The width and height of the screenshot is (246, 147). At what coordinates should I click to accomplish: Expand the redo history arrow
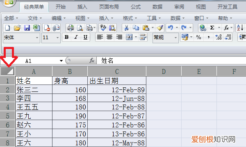pyautogui.click(x=190, y=28)
